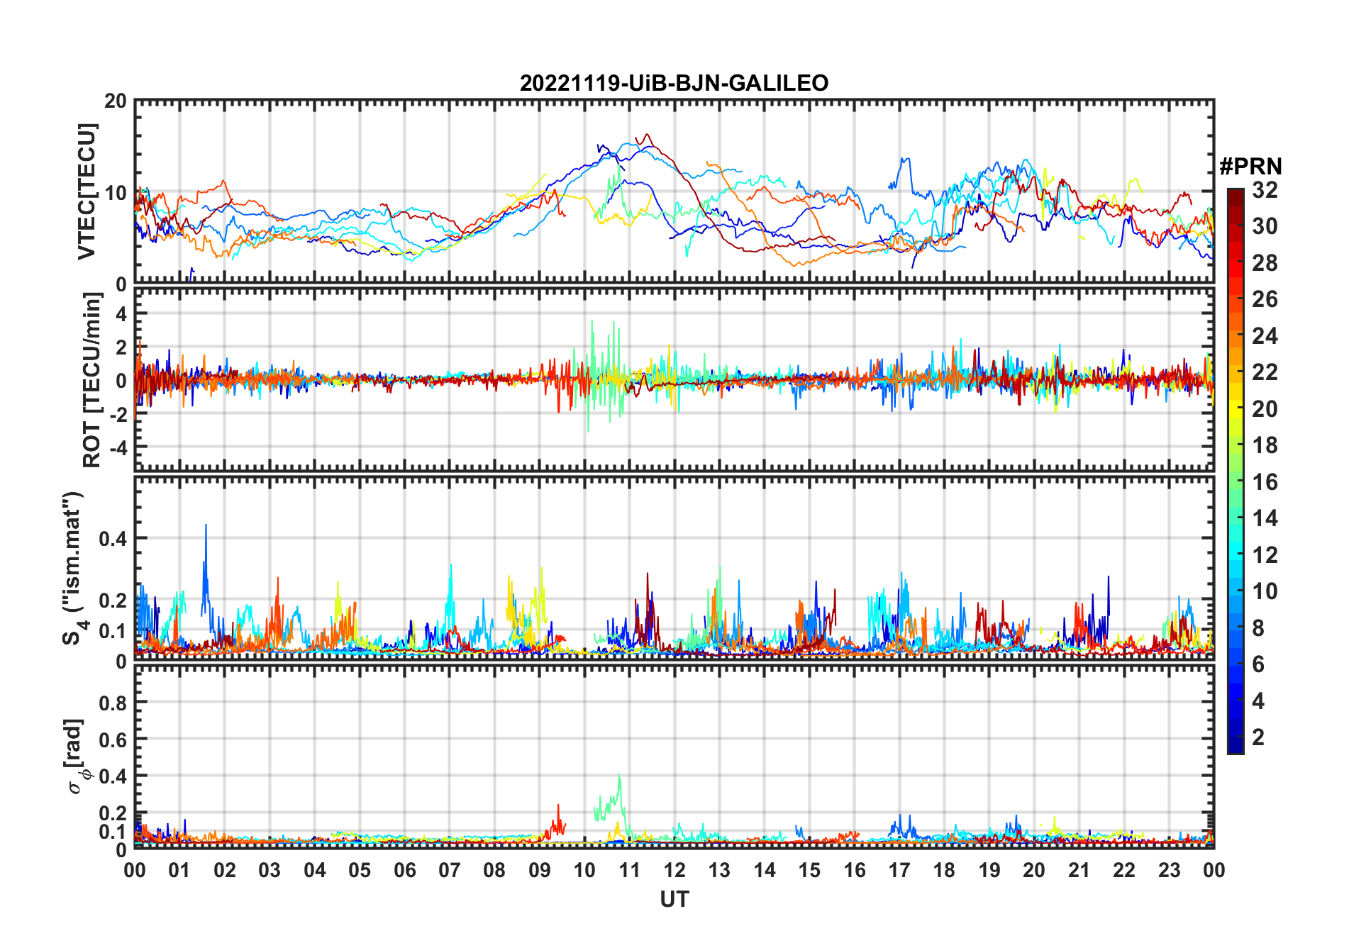
Task: Click the green ROT oscillation burst near 10:30 UT
Action: pos(603,376)
